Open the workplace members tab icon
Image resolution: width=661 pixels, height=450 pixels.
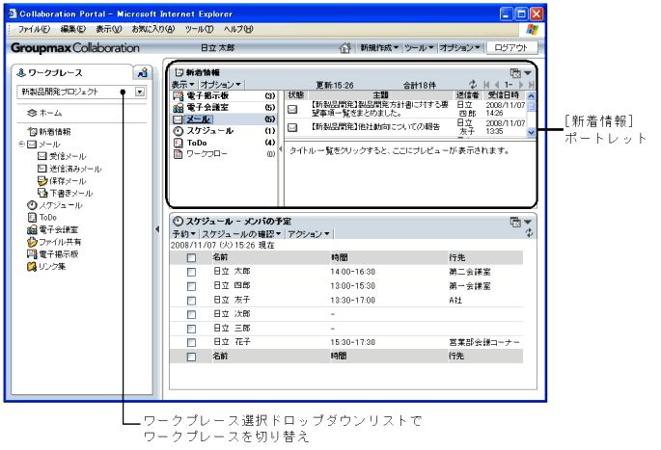pos(142,72)
